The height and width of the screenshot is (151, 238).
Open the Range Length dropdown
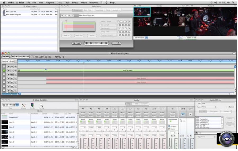tap(108, 21)
